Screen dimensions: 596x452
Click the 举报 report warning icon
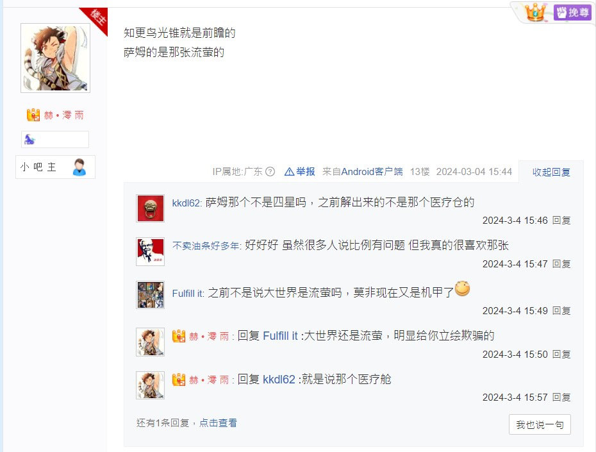point(289,172)
